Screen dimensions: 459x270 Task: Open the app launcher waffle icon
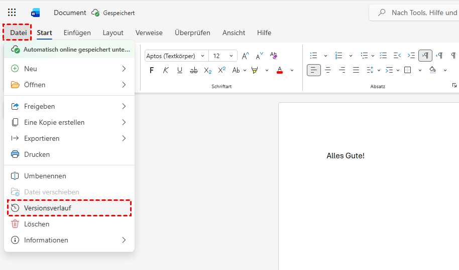coord(12,13)
